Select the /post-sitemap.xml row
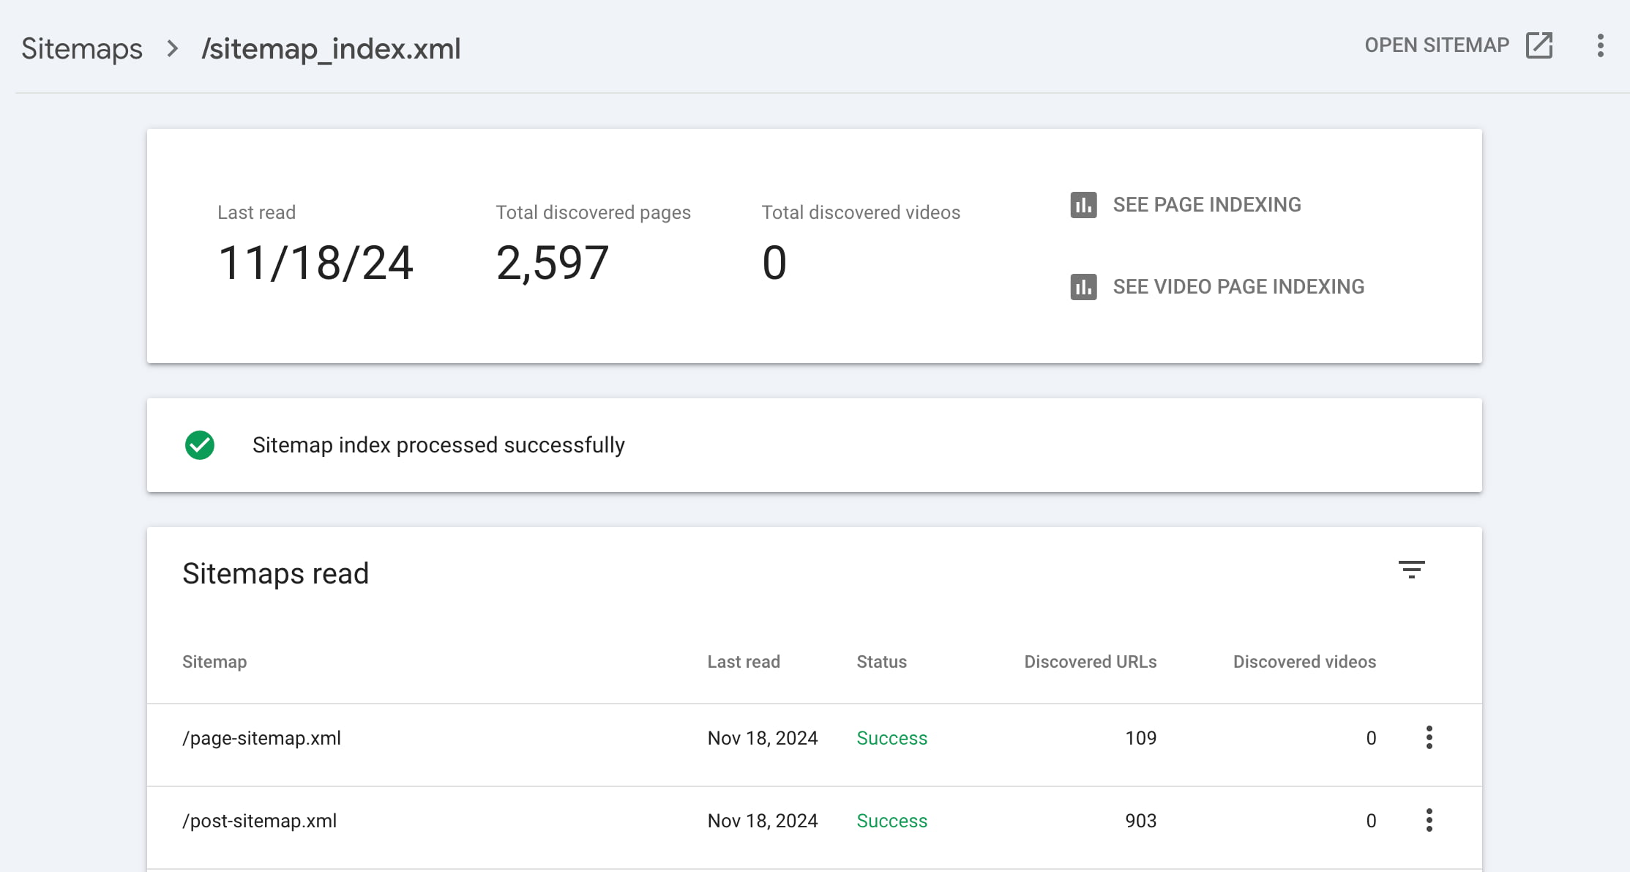Image resolution: width=1630 pixels, height=872 pixels. [x=814, y=828]
